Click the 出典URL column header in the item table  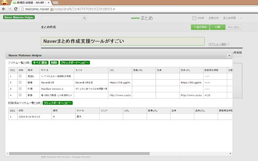pyautogui.click(x=191, y=70)
